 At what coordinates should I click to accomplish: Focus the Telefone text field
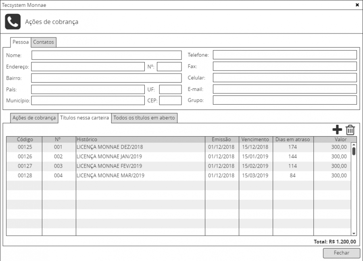pyautogui.click(x=285, y=55)
